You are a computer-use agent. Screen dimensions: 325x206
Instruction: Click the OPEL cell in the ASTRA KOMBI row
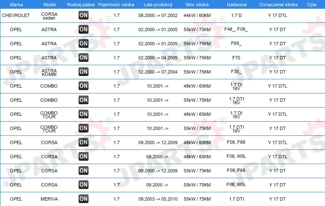point(16,72)
